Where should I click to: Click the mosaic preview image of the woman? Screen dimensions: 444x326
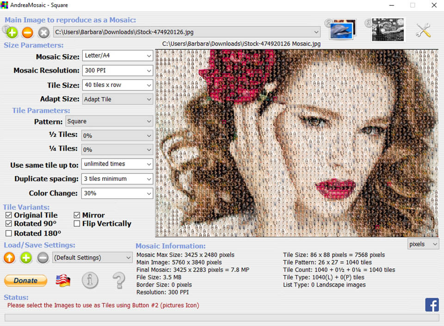[297, 143]
